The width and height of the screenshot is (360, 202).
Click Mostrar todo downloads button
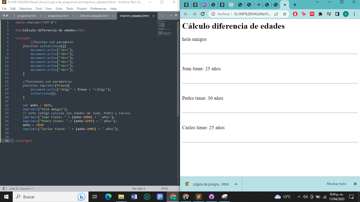click(337, 184)
